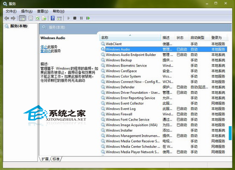Click the Start Service play icon
This screenshot has height=170, width=235.
tap(68, 18)
